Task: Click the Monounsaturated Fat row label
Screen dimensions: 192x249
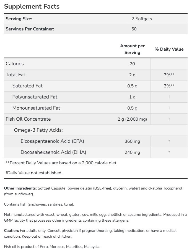Action: tap(36, 108)
